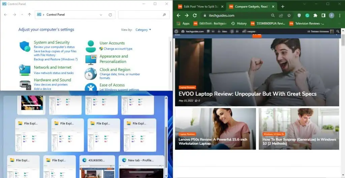Click Windows 10 How-To category tag
This screenshot has width=345, height=178.
pyautogui.click(x=274, y=134)
